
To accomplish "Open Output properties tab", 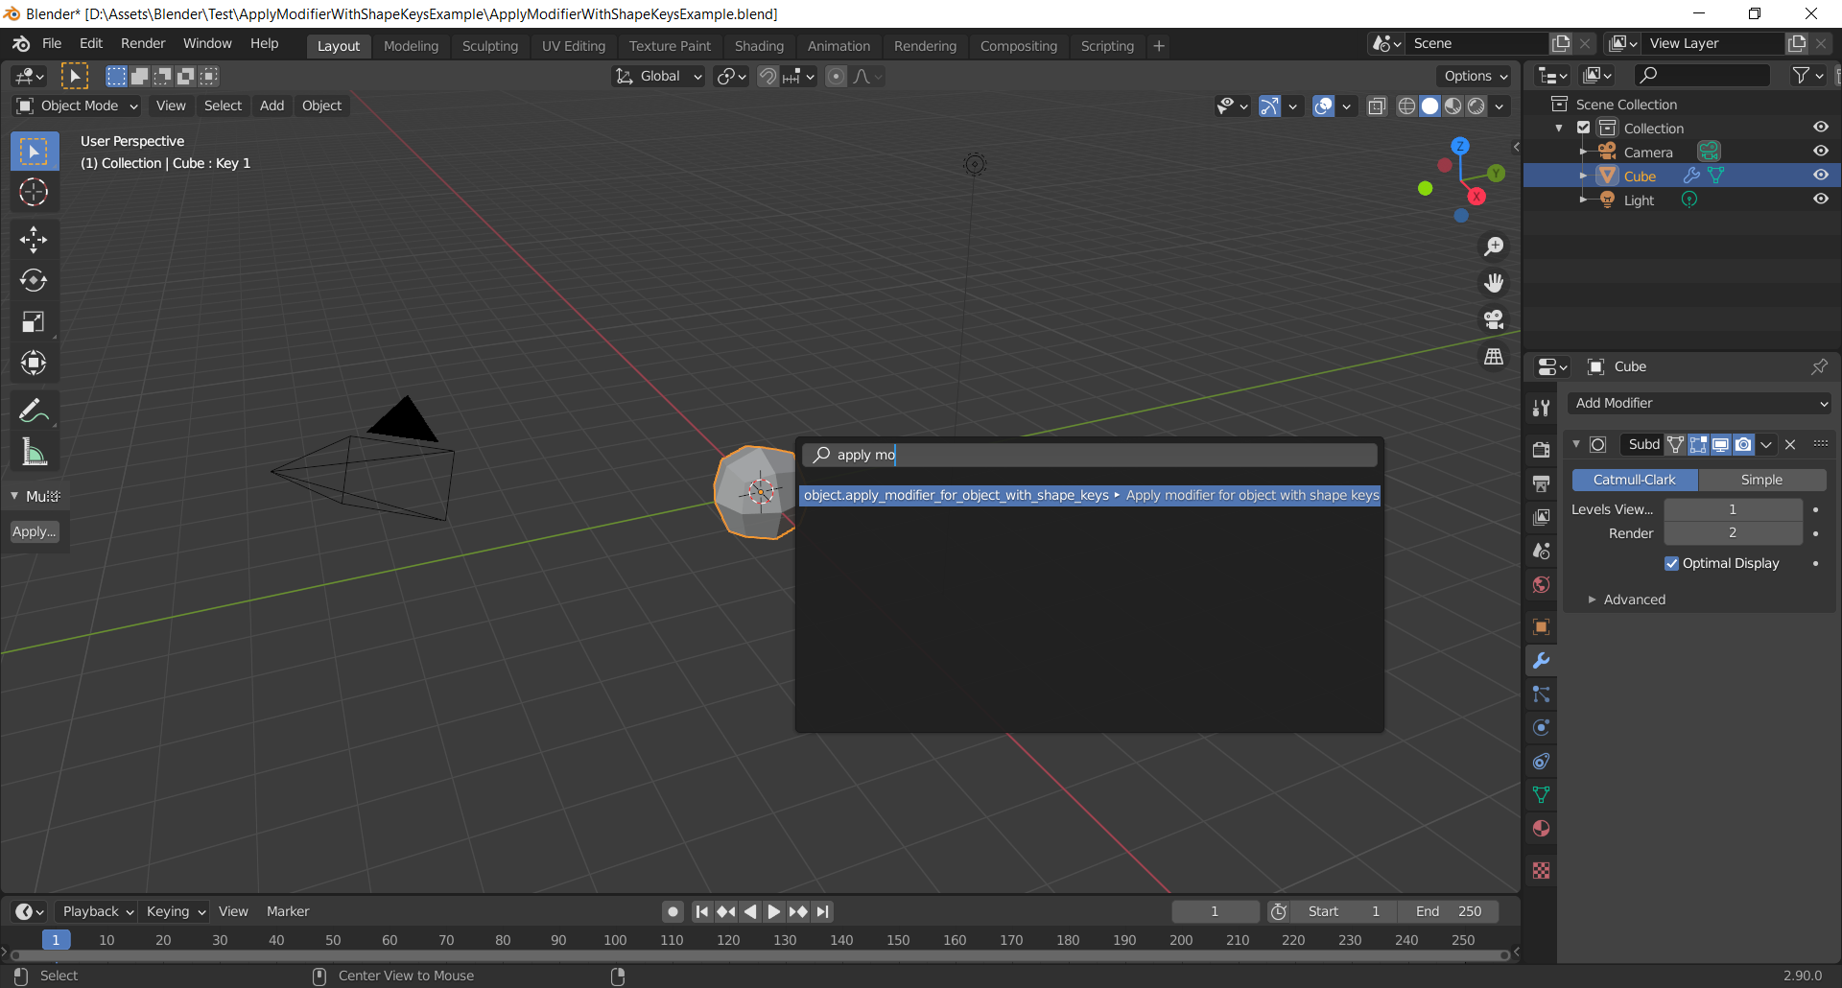I will 1541,483.
